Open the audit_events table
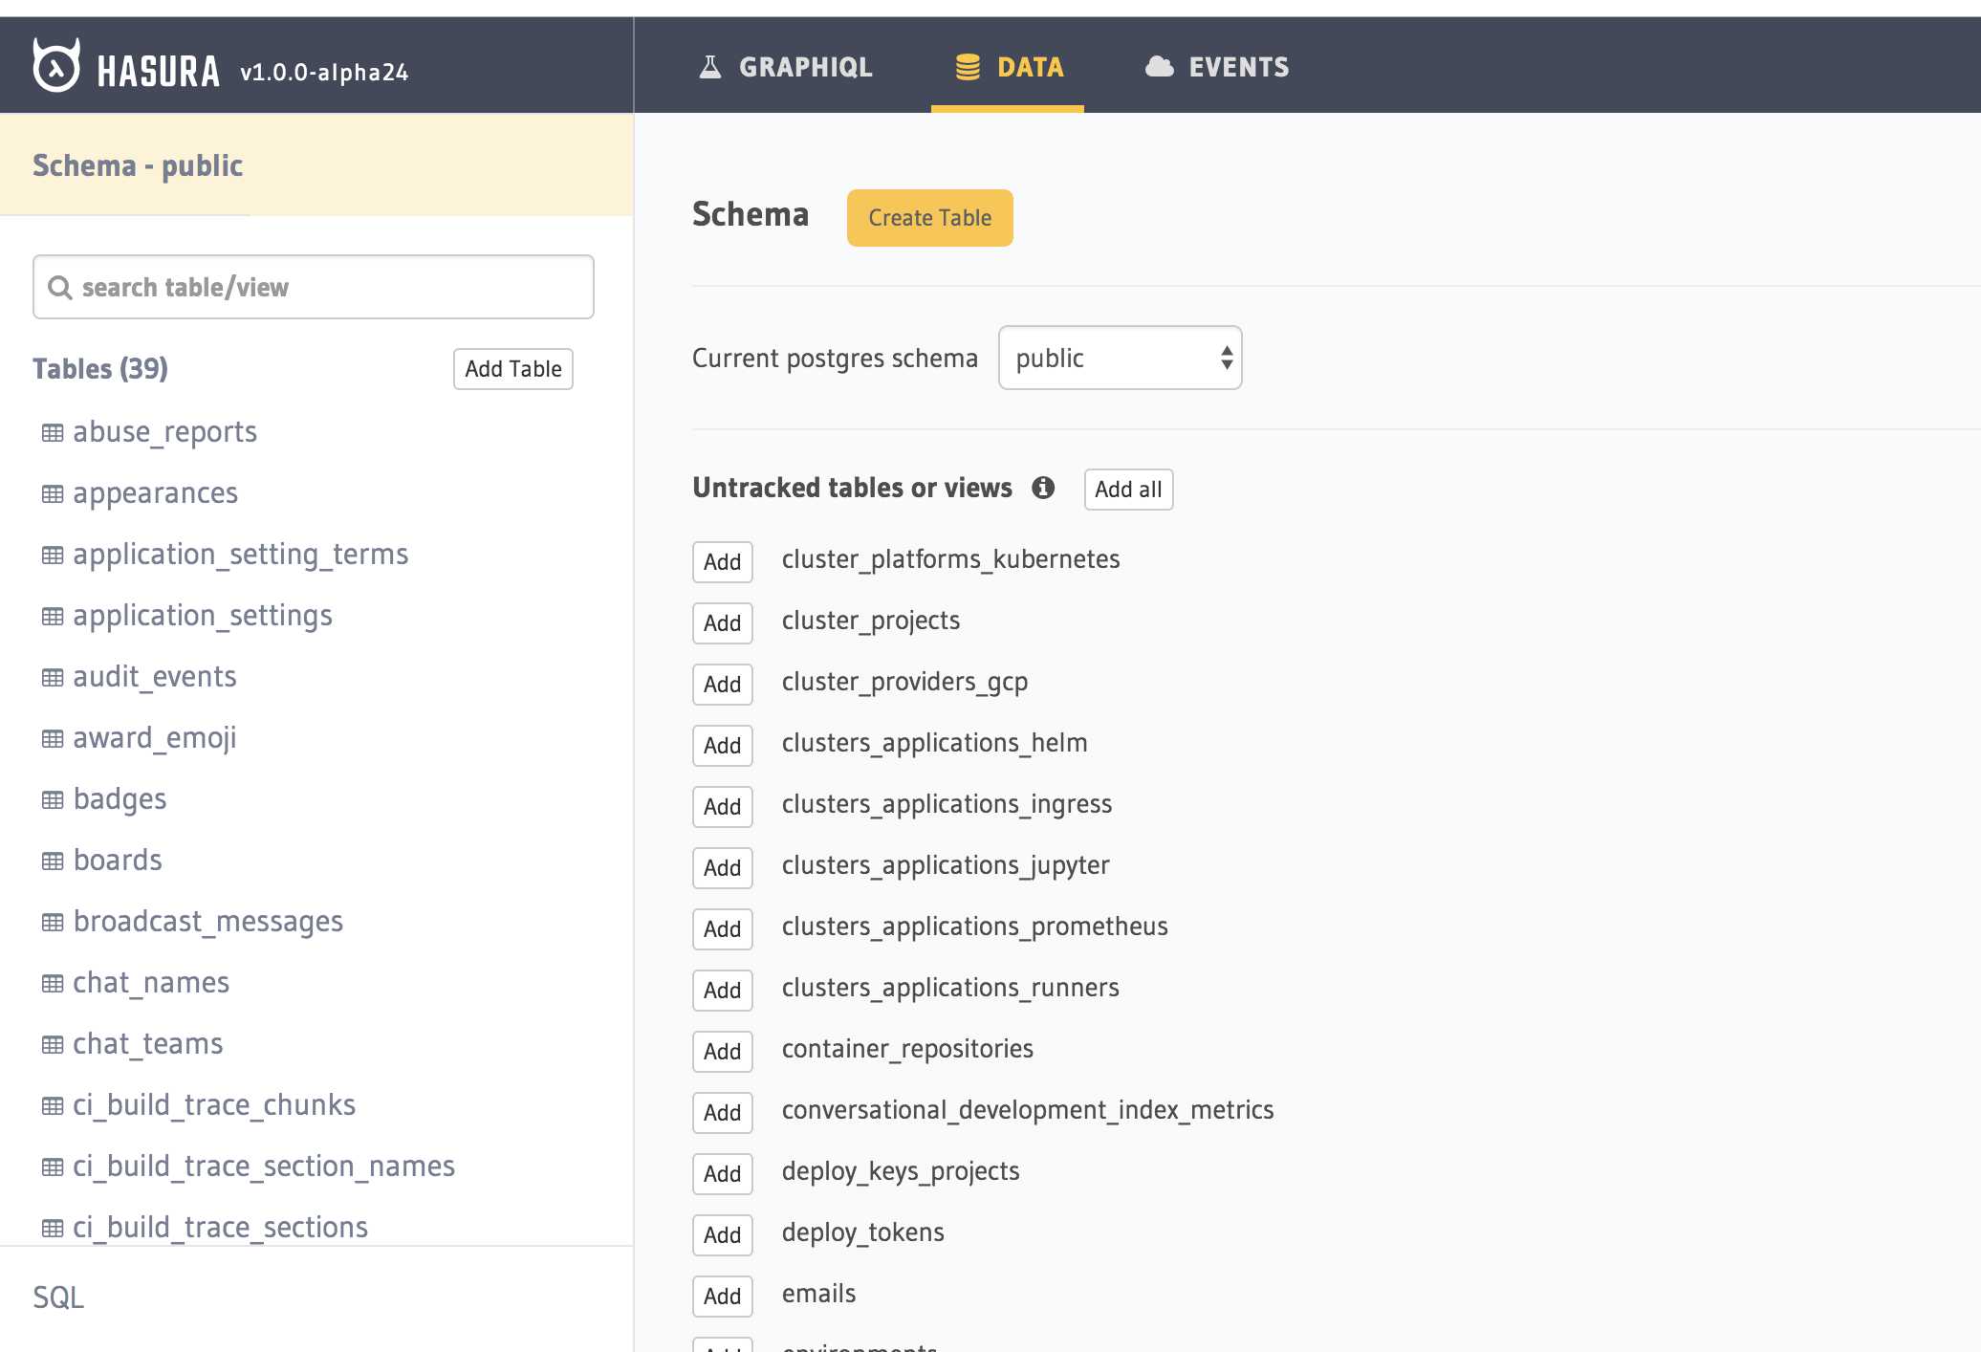Image resolution: width=1981 pixels, height=1352 pixels. tap(154, 677)
